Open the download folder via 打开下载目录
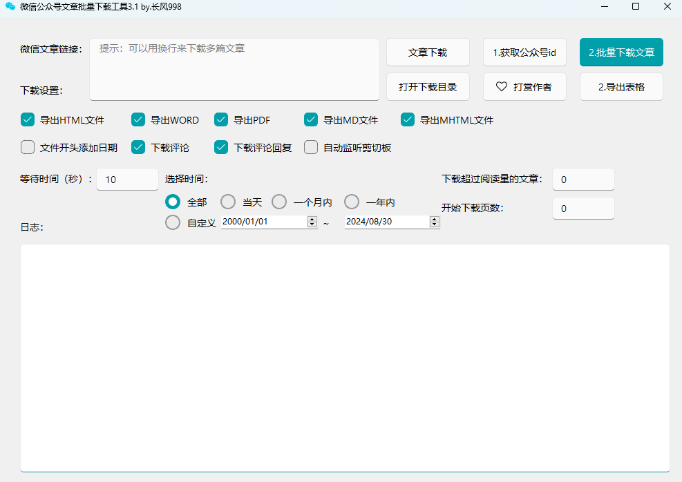This screenshot has width=682, height=482. (428, 87)
